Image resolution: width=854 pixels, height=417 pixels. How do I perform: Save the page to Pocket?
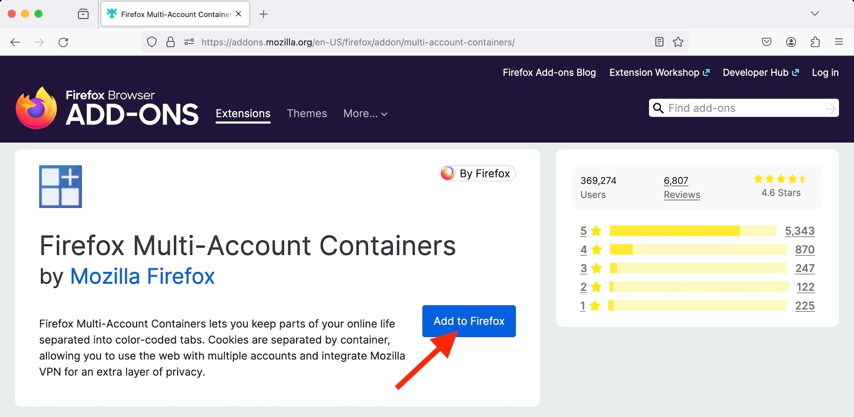pyautogui.click(x=766, y=42)
